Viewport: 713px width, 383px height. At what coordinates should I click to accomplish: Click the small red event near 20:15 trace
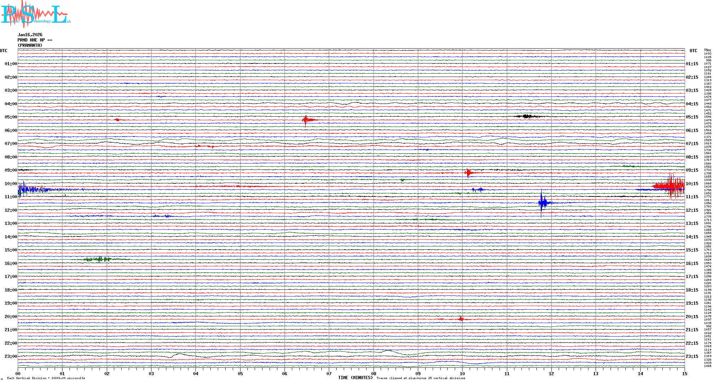pyautogui.click(x=461, y=319)
